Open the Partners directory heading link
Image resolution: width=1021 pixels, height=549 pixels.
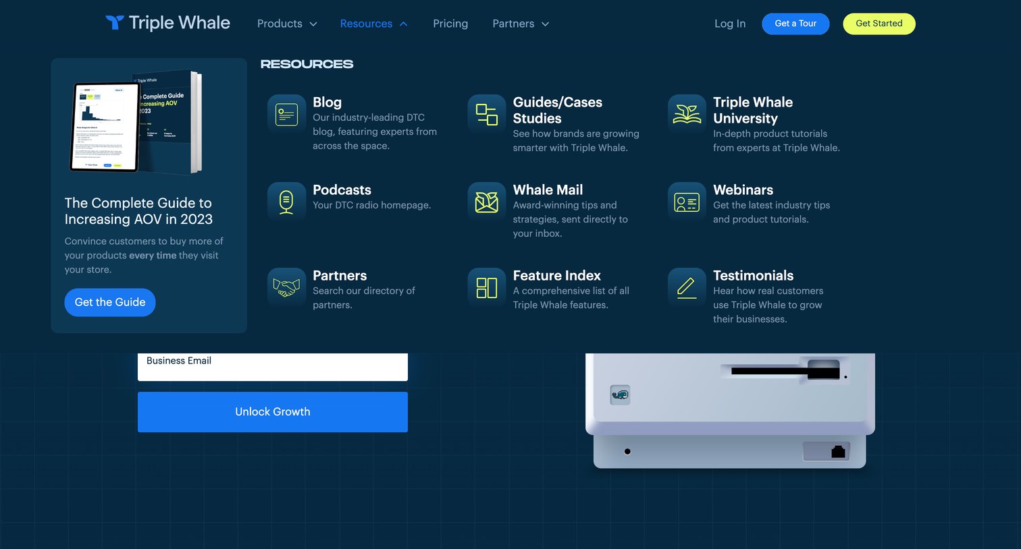(340, 275)
